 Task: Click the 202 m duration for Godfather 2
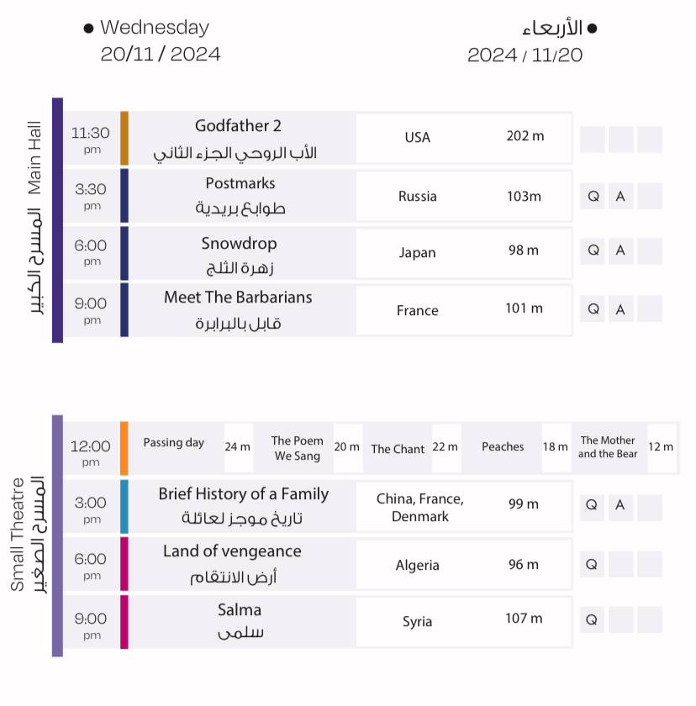pos(525,136)
